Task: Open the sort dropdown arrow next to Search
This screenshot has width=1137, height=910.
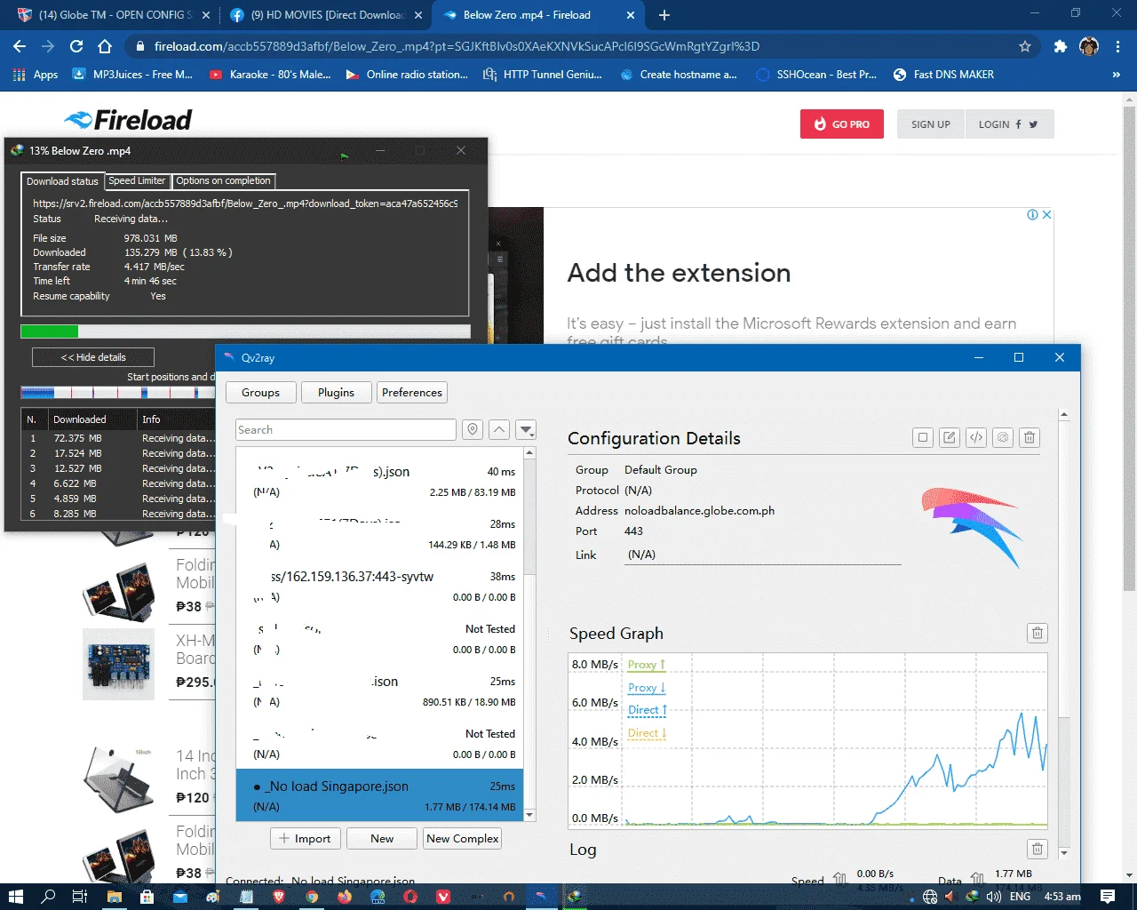Action: click(527, 430)
